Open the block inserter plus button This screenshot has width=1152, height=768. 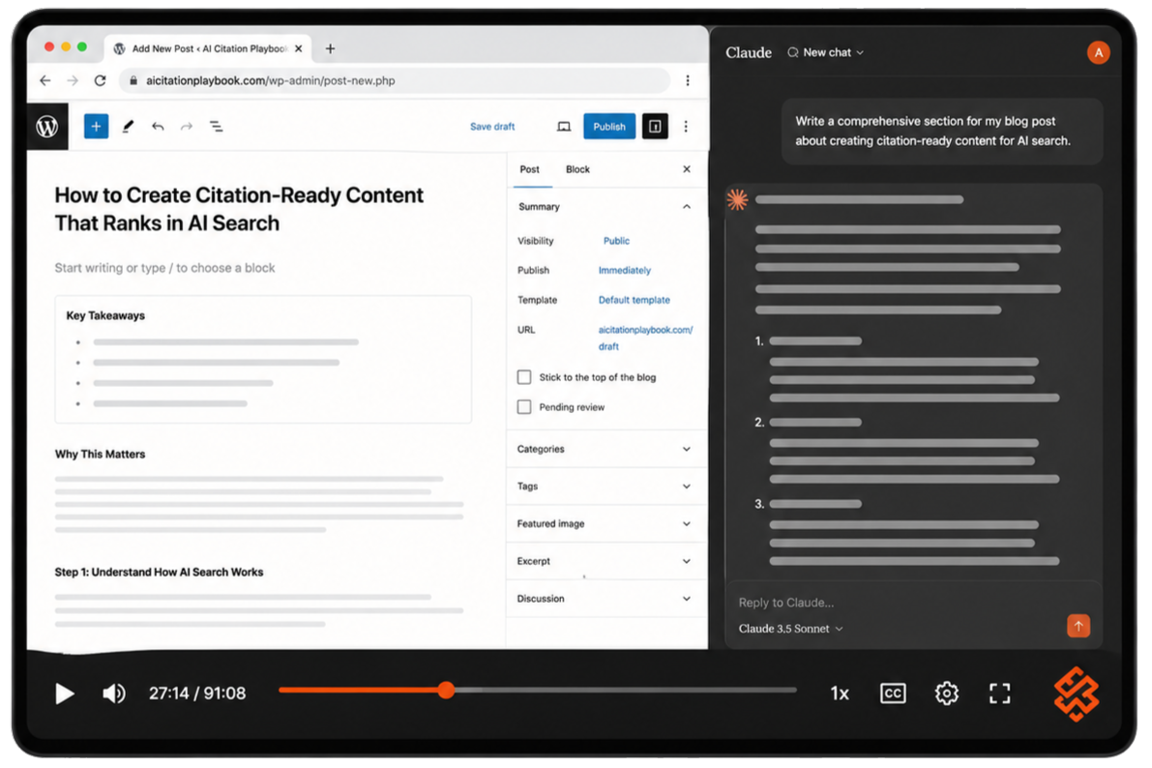pos(96,127)
